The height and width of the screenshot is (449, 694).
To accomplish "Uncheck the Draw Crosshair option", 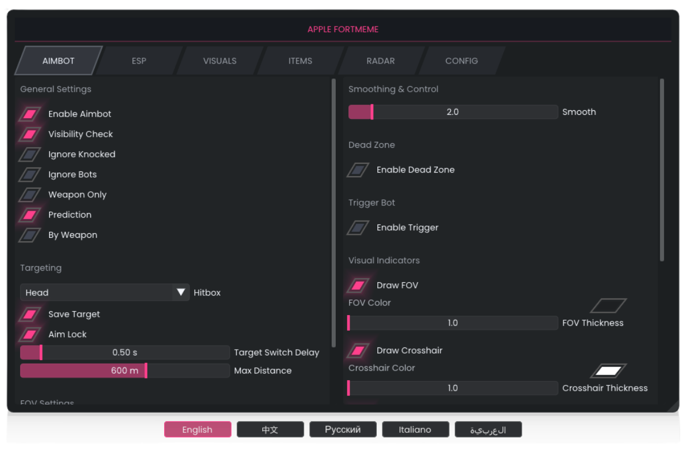I will (x=358, y=351).
